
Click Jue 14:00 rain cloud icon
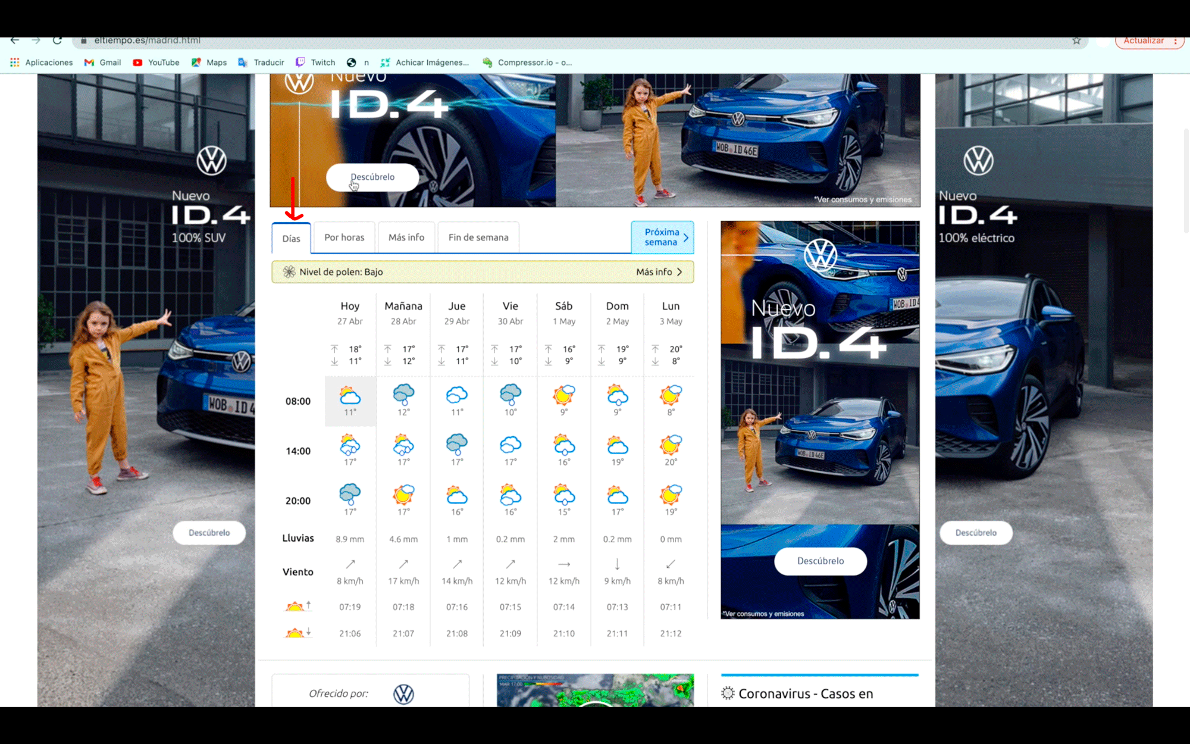457,445
